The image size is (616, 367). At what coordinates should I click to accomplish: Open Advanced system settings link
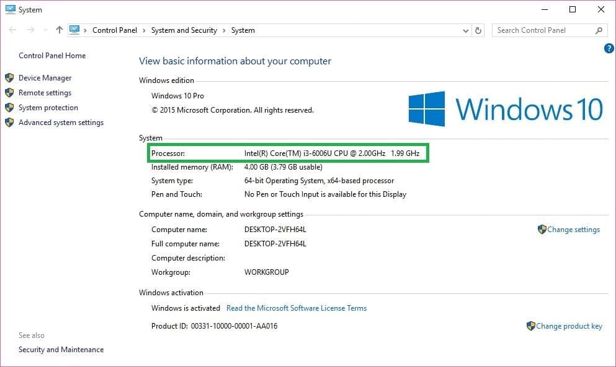coord(61,123)
